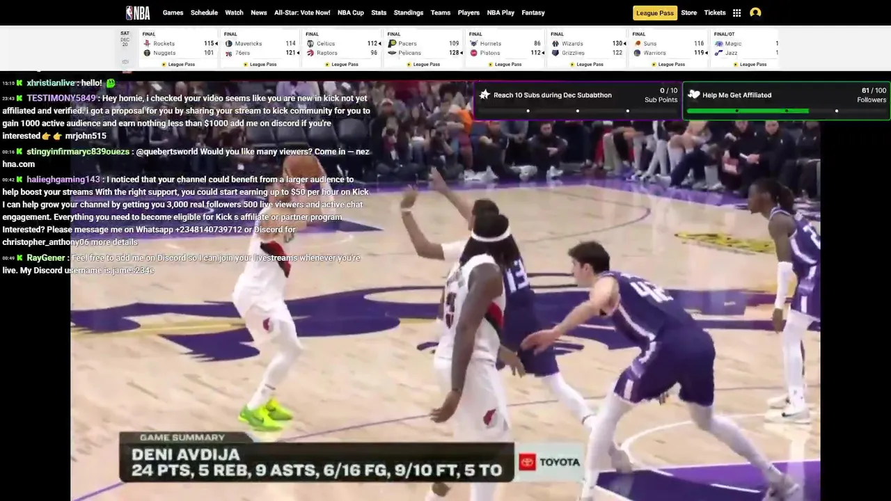Open the Store link
Screen dimensions: 891x501
[x=688, y=13]
